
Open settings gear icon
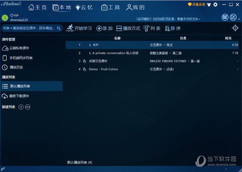[215, 4]
